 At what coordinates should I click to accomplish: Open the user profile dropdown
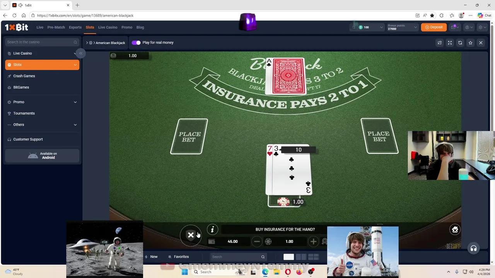(468, 27)
